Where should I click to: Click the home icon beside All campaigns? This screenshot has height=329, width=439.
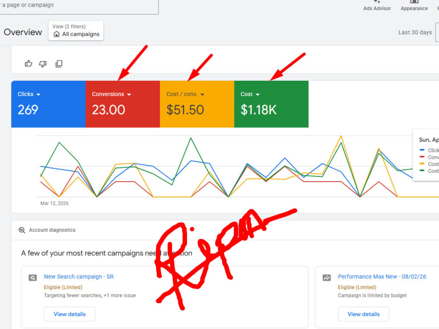point(57,34)
